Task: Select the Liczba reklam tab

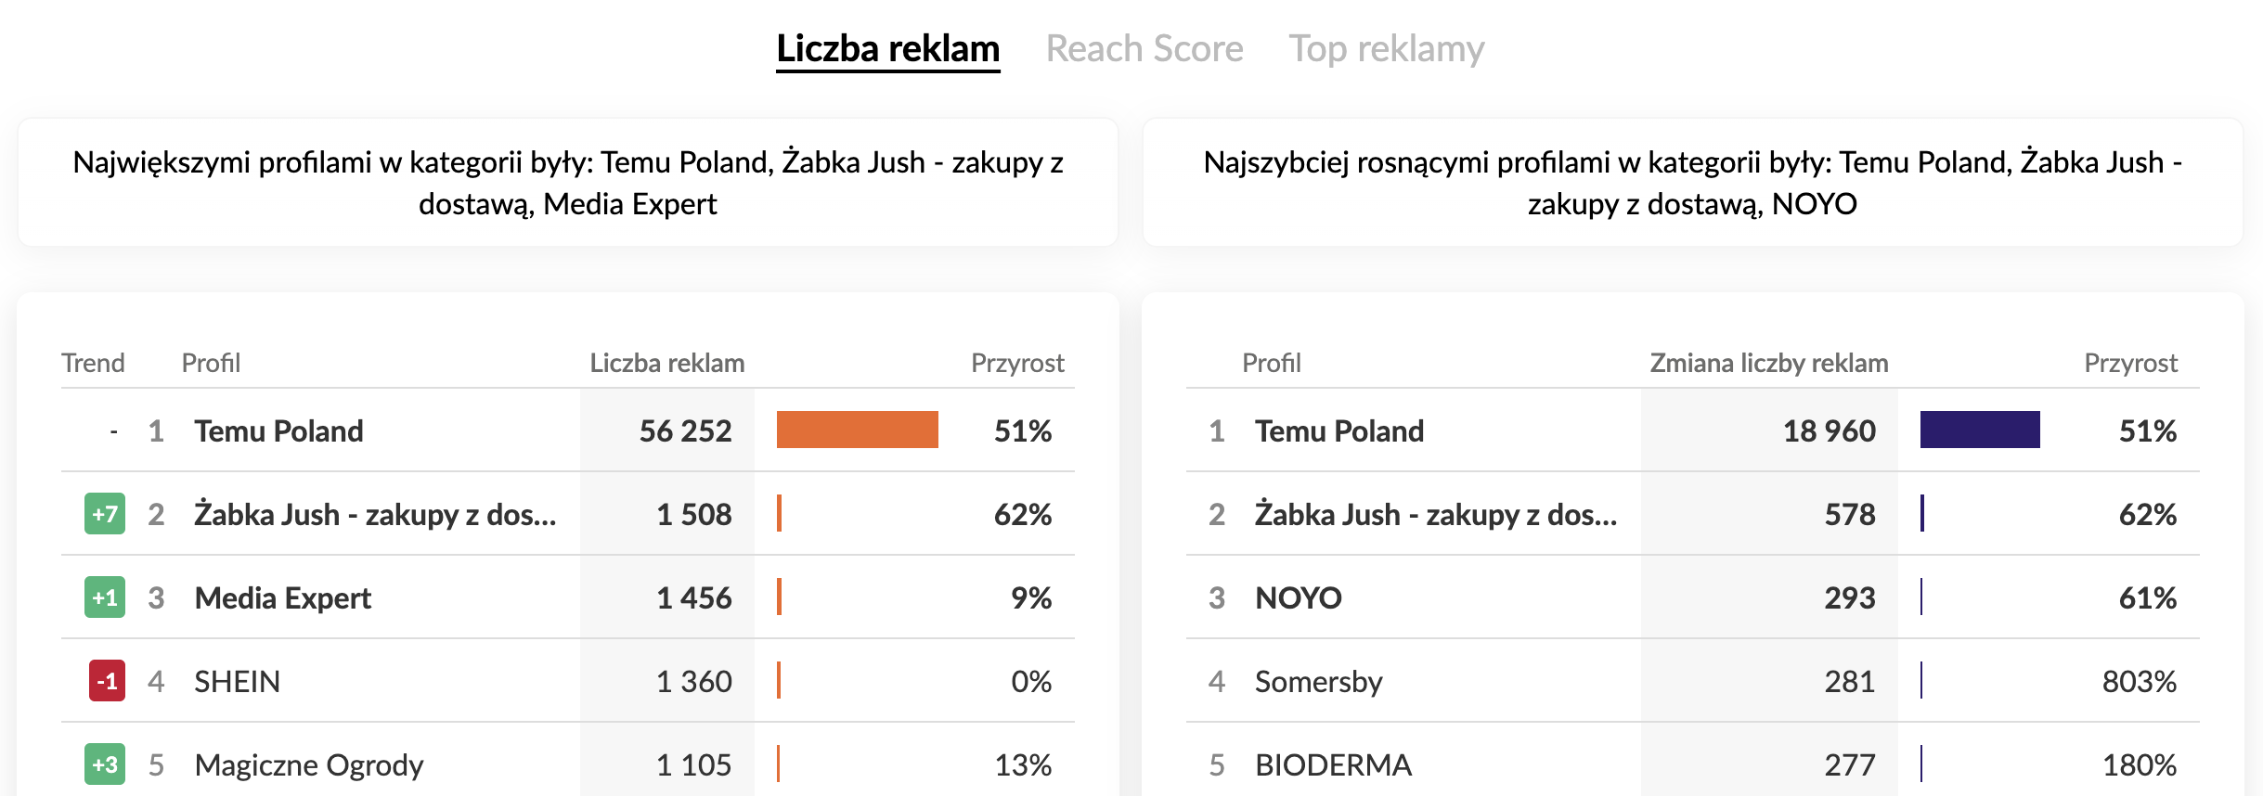Action: (x=887, y=49)
